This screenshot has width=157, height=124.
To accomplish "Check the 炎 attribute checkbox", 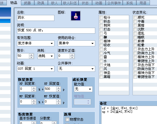I will point(101,49).
